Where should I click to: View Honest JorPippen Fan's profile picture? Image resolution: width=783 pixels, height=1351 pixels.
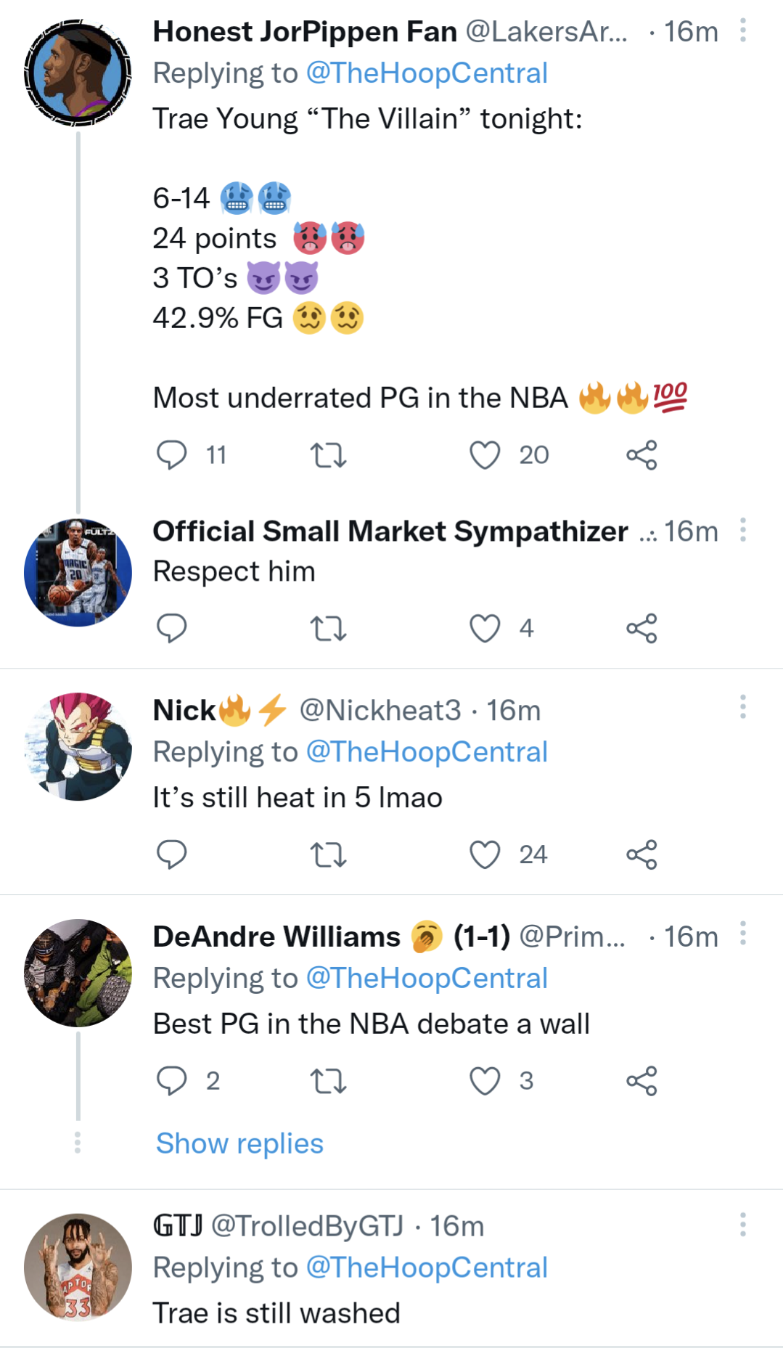point(78,73)
